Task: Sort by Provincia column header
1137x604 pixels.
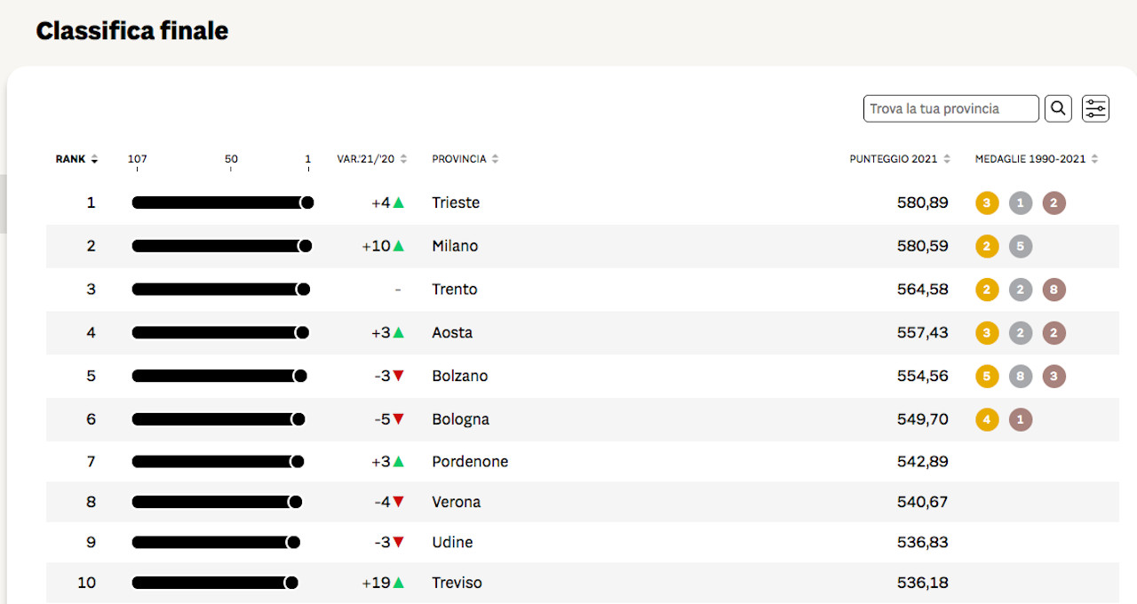Action: (x=465, y=159)
